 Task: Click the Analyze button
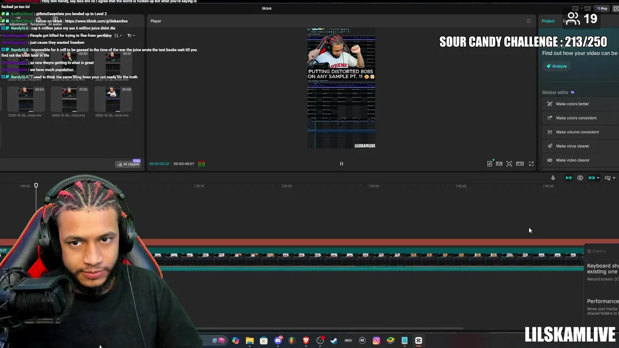tap(557, 66)
